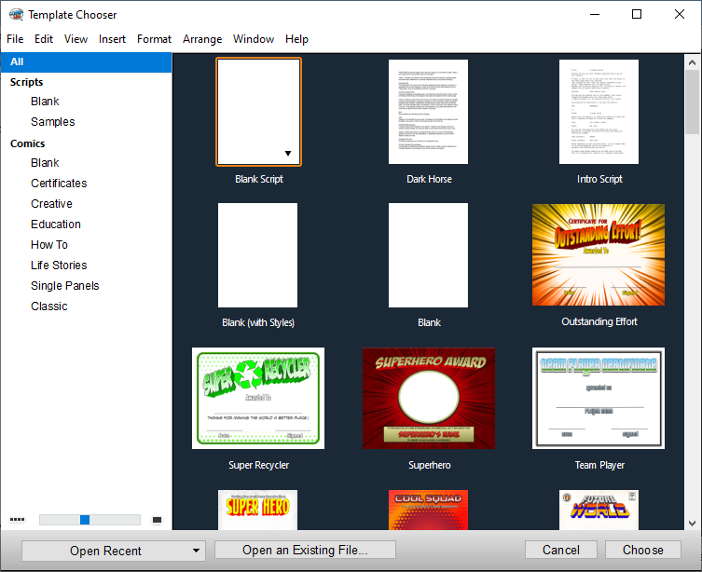
Task: Adjust the thumbnail size slider
Action: click(x=85, y=520)
